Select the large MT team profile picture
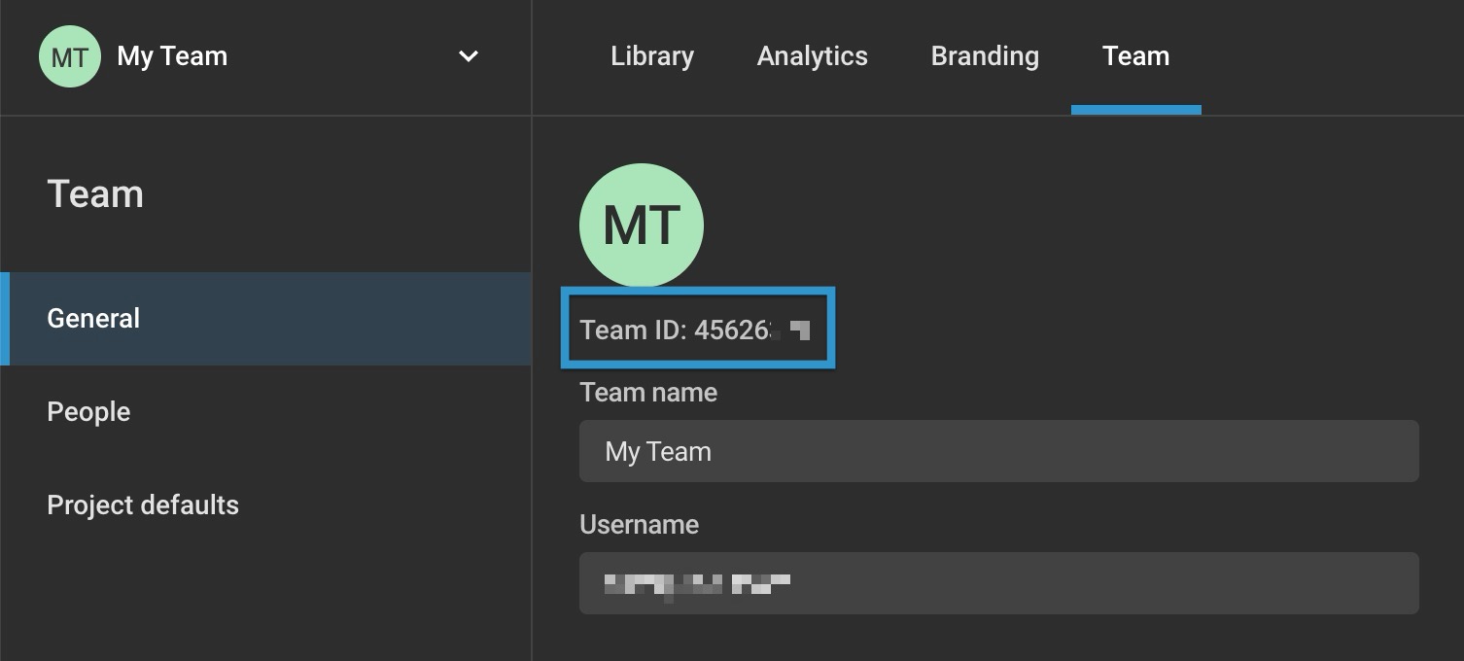Image resolution: width=1464 pixels, height=661 pixels. click(641, 224)
